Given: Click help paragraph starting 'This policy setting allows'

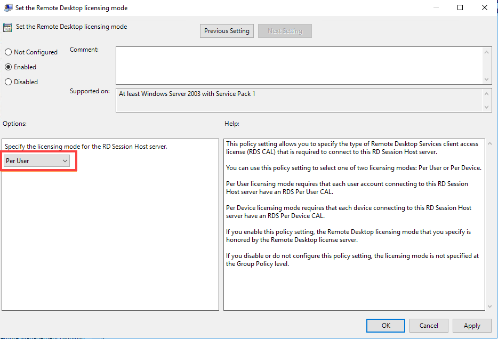Looking at the screenshot, I should (352, 148).
